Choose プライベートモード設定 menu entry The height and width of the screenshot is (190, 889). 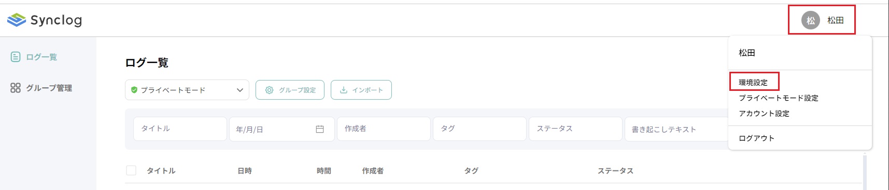click(779, 98)
